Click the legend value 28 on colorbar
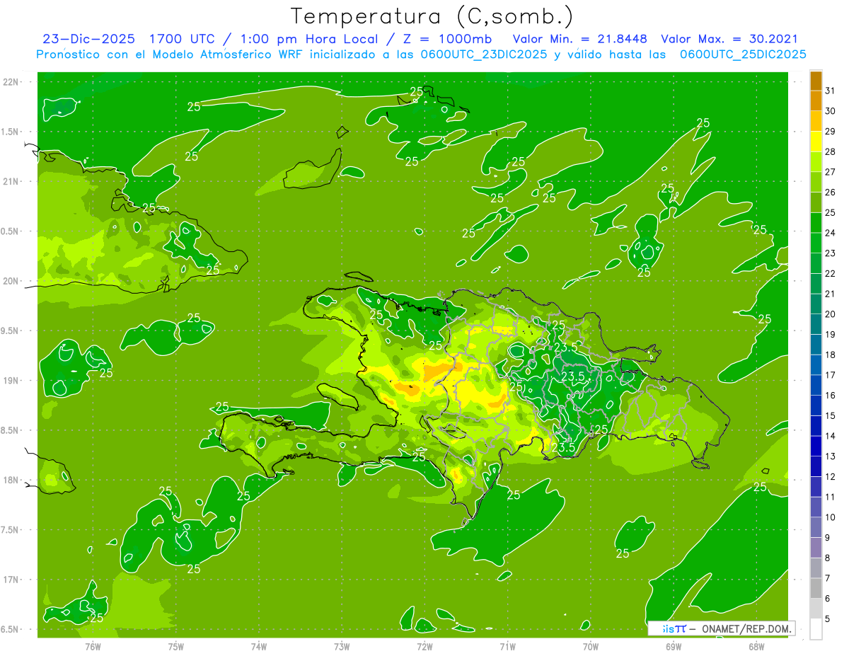 [830, 151]
